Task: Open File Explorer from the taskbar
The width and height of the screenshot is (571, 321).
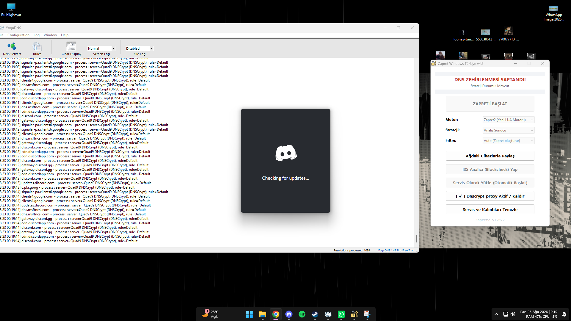Action: point(262,314)
